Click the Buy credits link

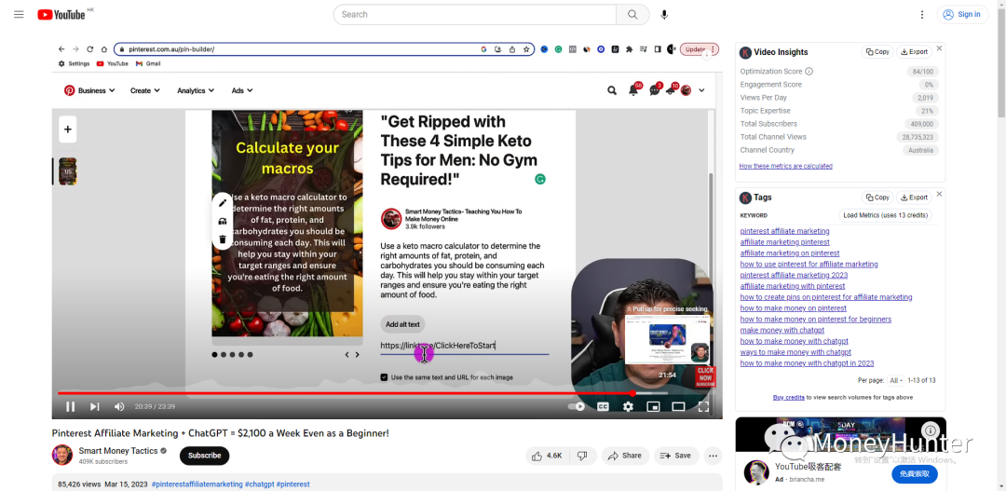point(789,397)
